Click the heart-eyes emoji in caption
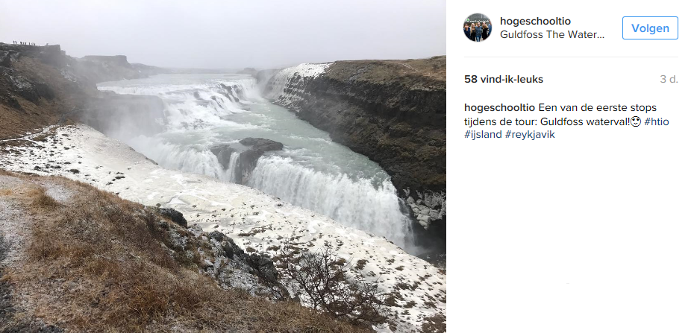This screenshot has height=333, width=694. tap(636, 122)
